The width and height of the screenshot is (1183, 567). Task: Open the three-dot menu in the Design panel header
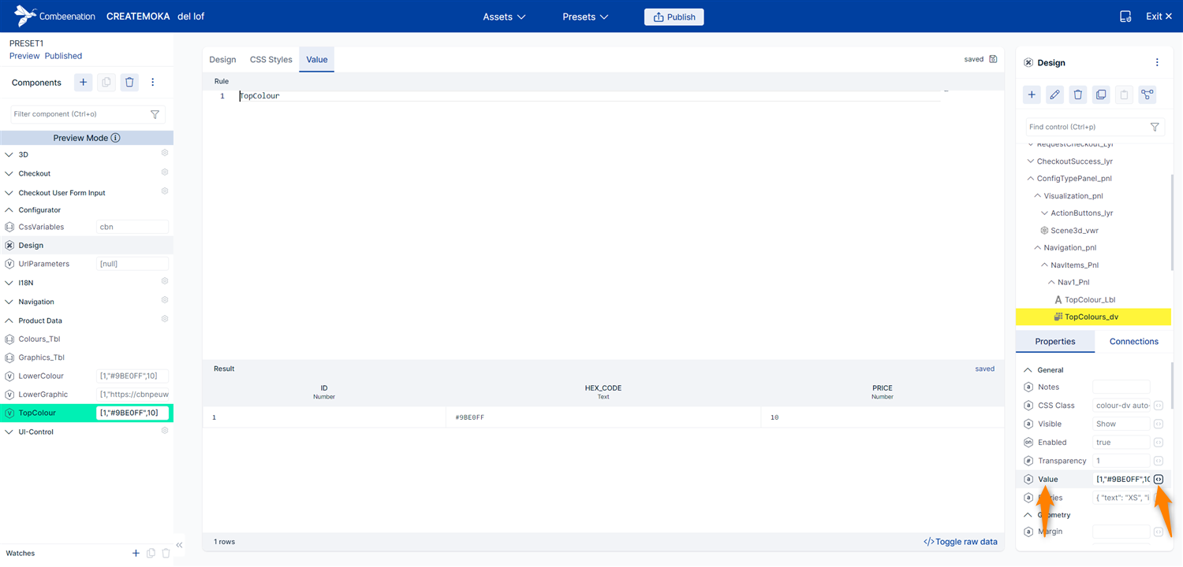(x=1157, y=62)
